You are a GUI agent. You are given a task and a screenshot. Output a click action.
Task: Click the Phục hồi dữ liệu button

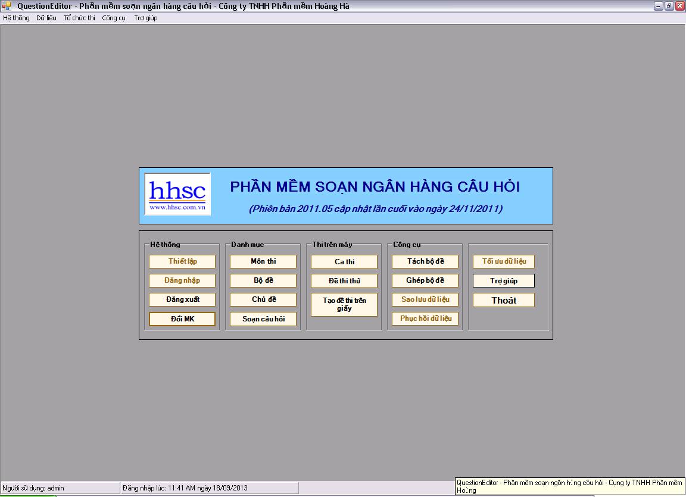tap(425, 318)
